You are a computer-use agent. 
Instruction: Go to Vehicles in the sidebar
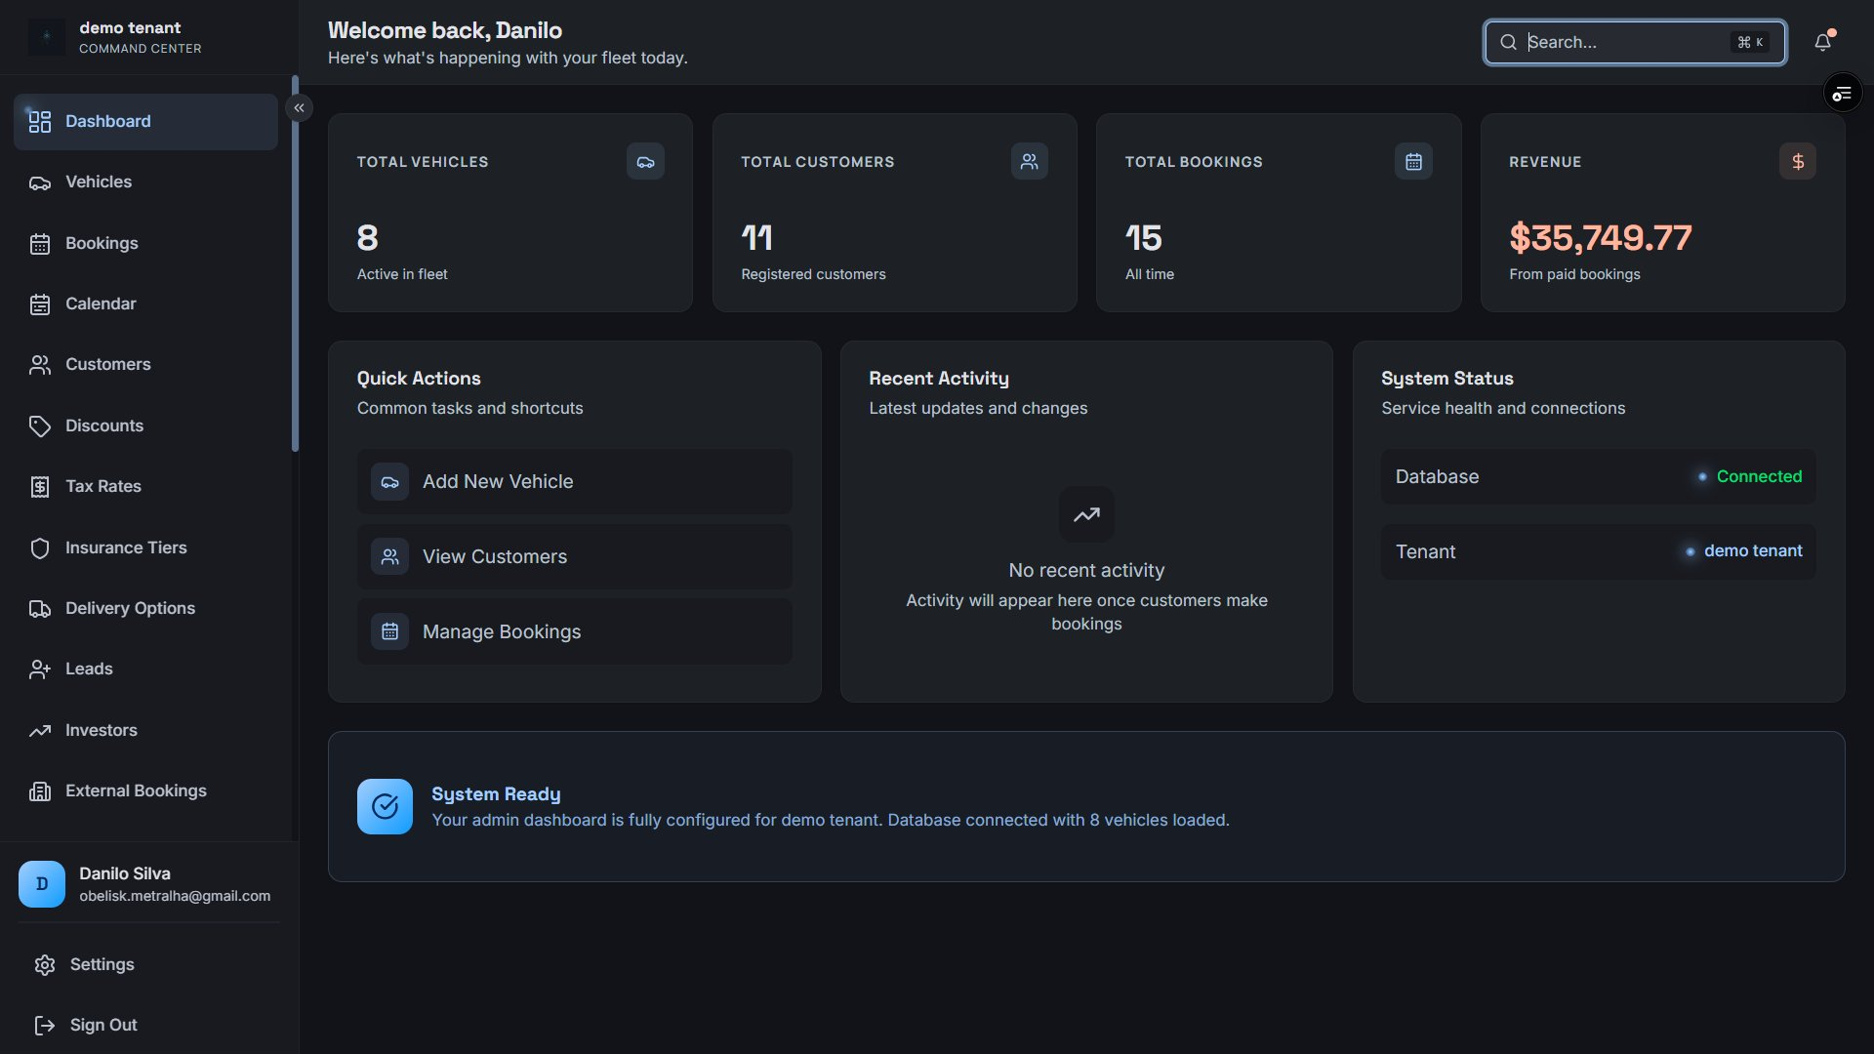[145, 182]
